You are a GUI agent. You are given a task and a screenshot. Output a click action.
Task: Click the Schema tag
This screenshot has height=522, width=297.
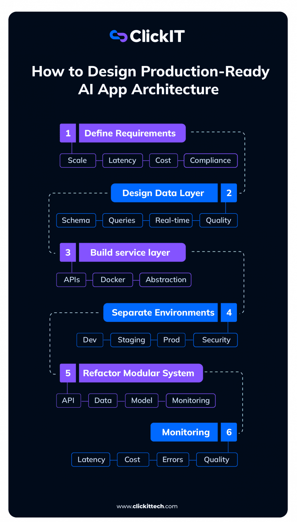pyautogui.click(x=76, y=220)
